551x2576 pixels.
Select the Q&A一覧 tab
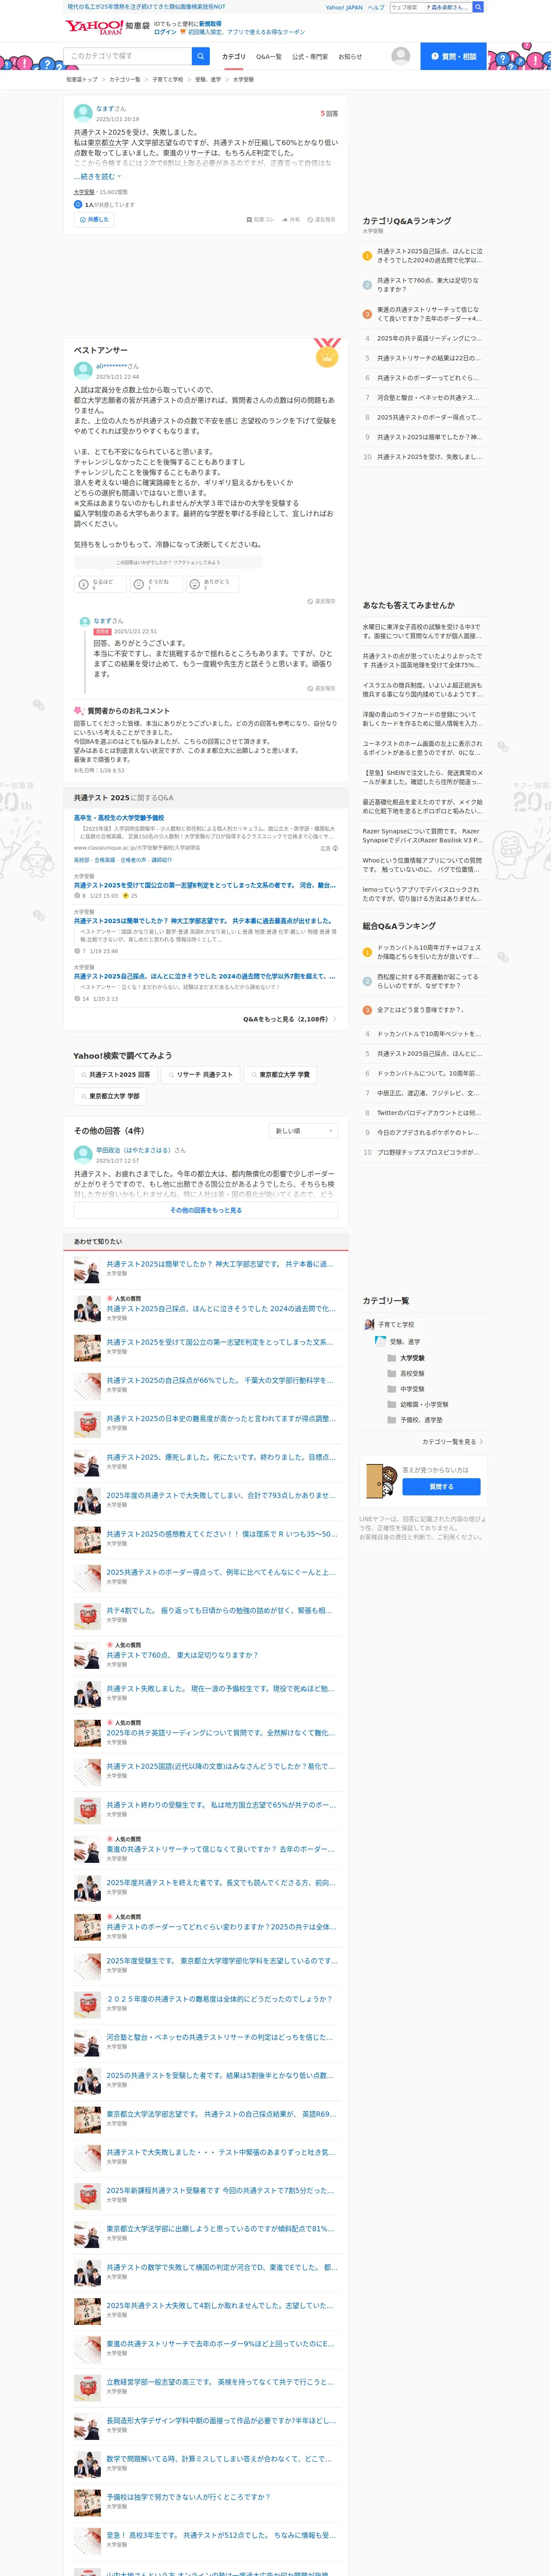coord(269,57)
